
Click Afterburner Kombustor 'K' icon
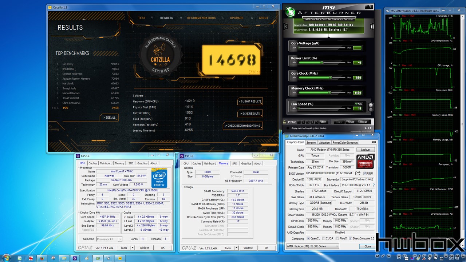click(x=286, y=27)
